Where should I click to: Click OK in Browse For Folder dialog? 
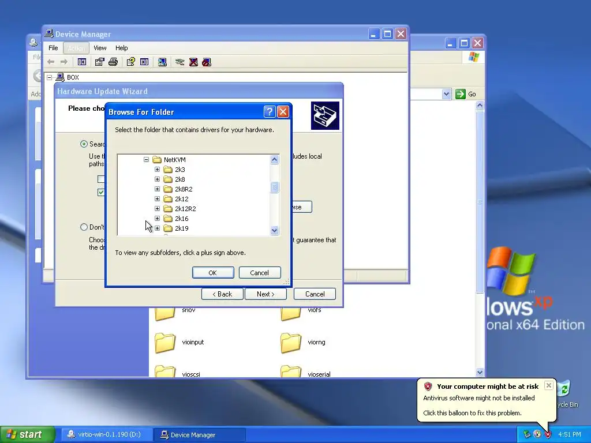213,273
